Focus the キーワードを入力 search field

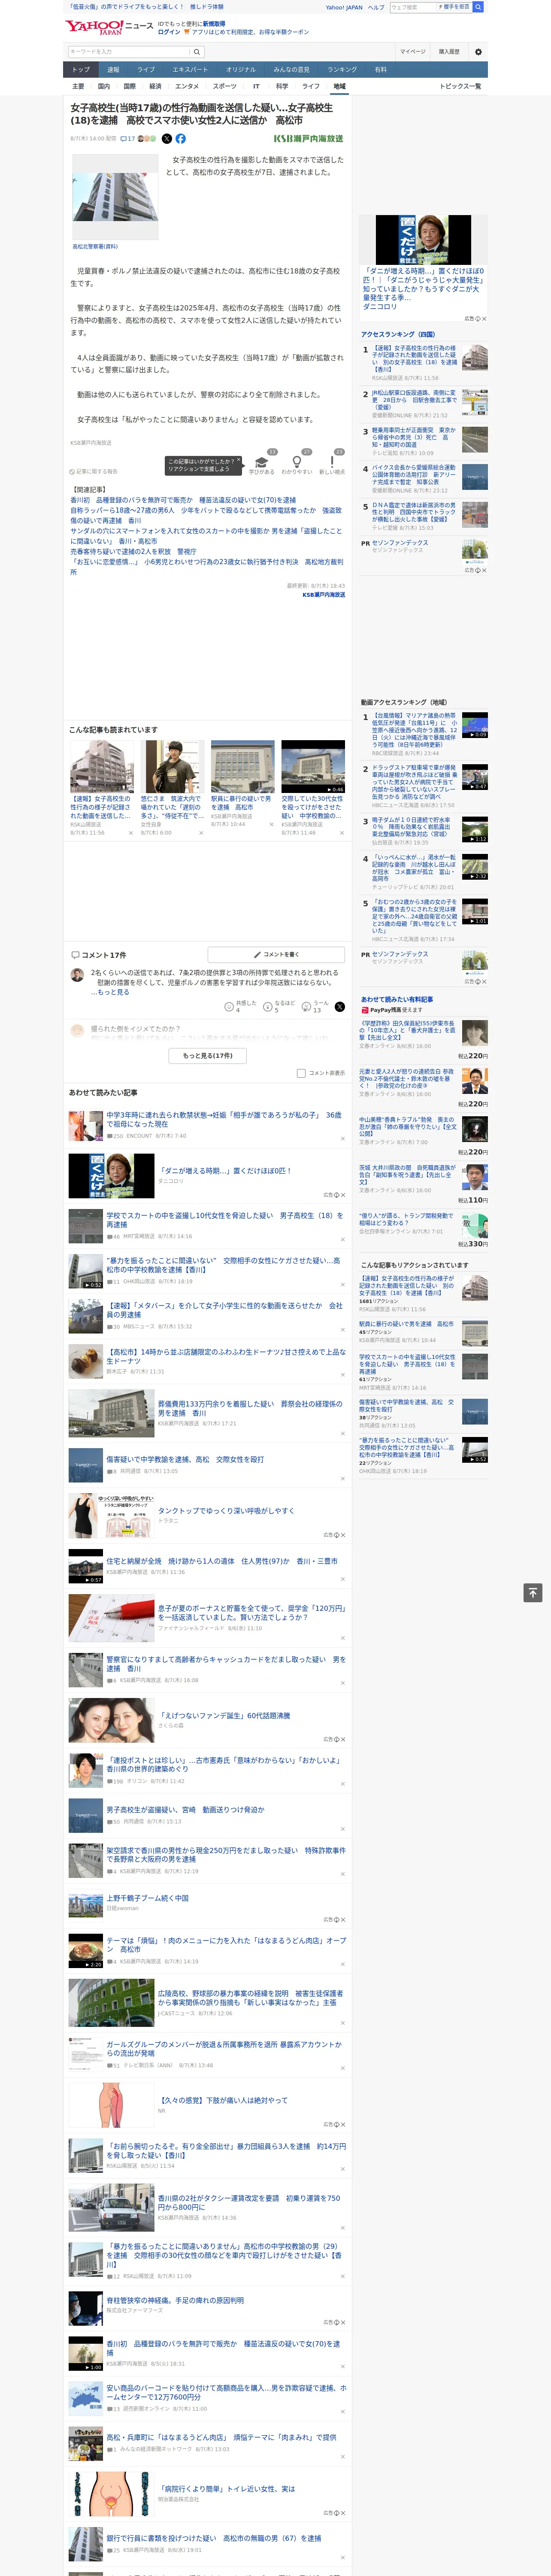[129, 52]
